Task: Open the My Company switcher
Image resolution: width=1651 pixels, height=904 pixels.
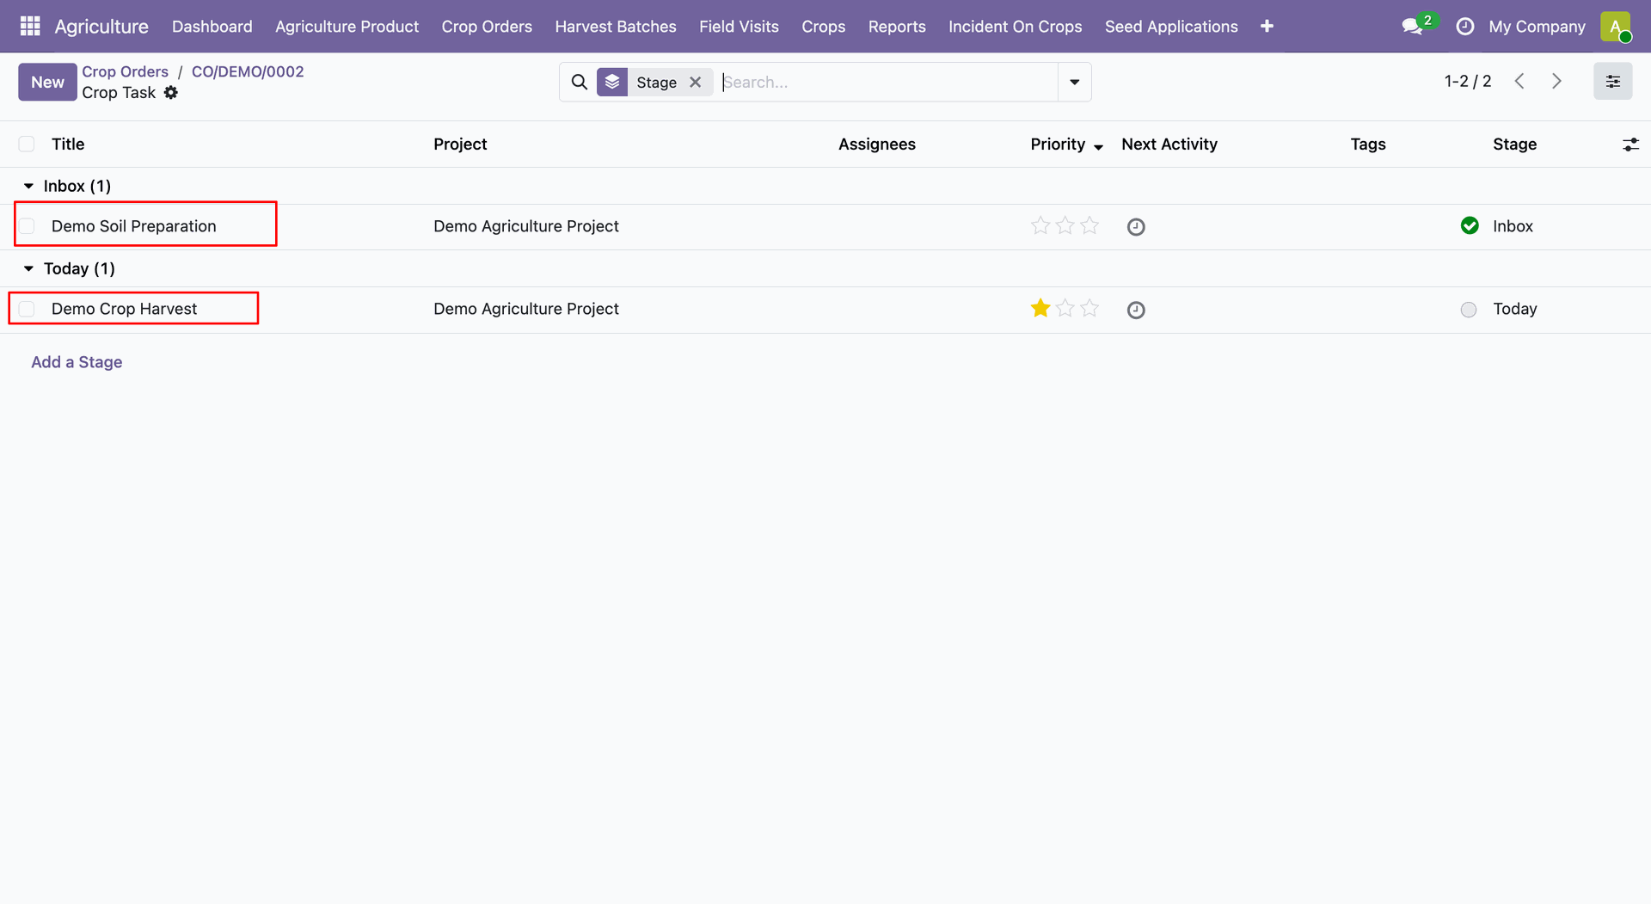Action: coord(1537,27)
